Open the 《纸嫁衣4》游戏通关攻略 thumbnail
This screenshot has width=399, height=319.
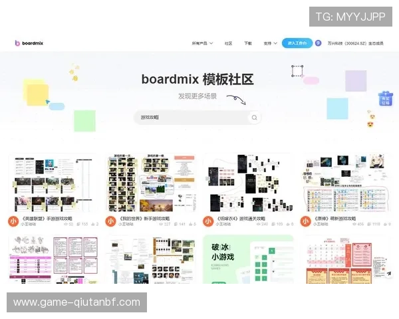point(248,183)
